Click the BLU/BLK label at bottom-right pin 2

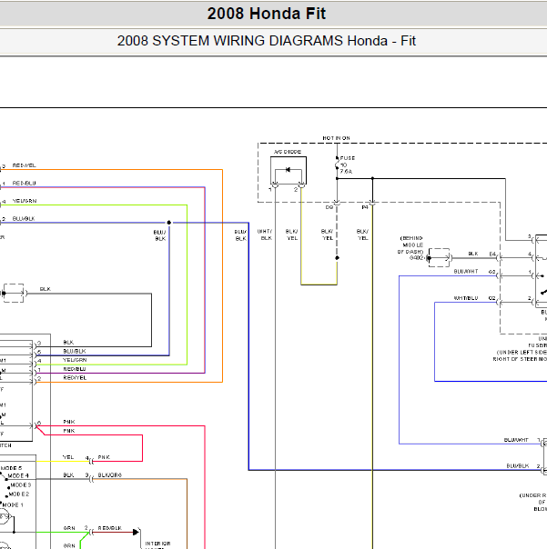(x=518, y=465)
